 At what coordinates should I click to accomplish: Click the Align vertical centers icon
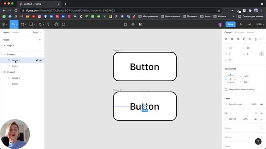tap(250, 39)
